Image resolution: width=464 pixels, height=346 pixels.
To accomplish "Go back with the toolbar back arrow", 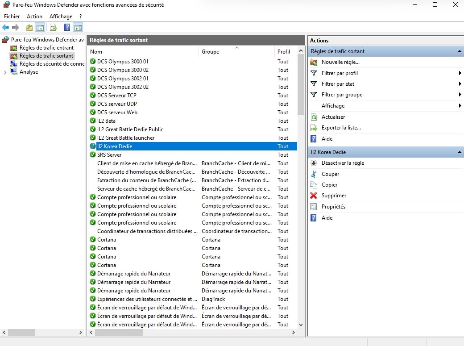I will [5, 28].
